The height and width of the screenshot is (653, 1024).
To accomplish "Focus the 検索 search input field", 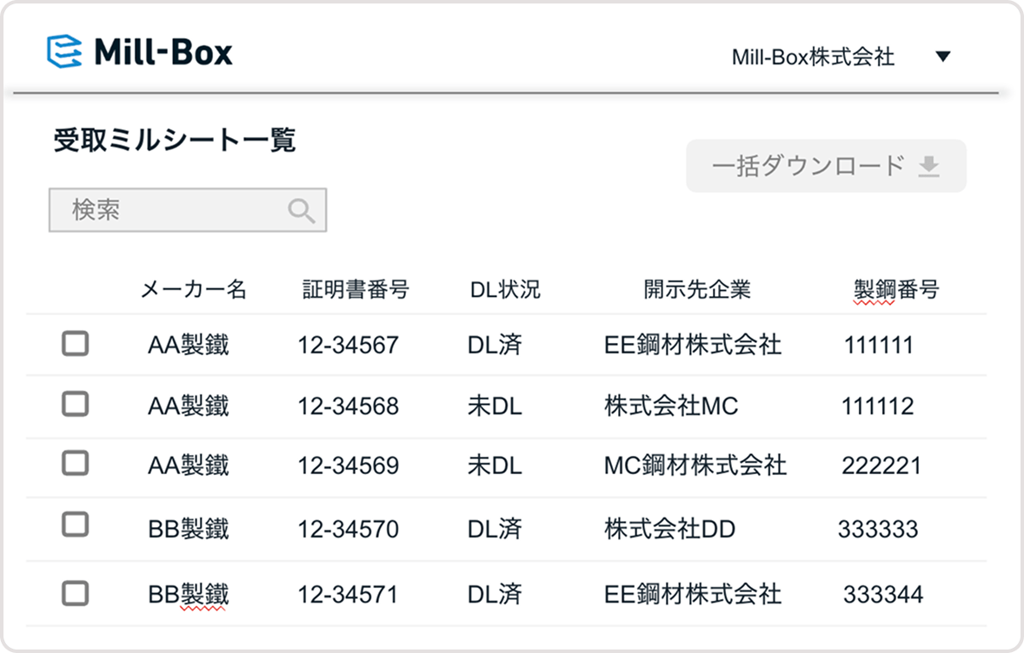I will 188,210.
